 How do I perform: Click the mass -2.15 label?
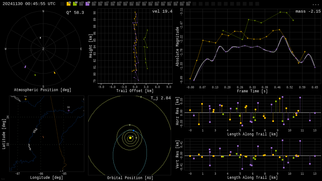coord(308,11)
